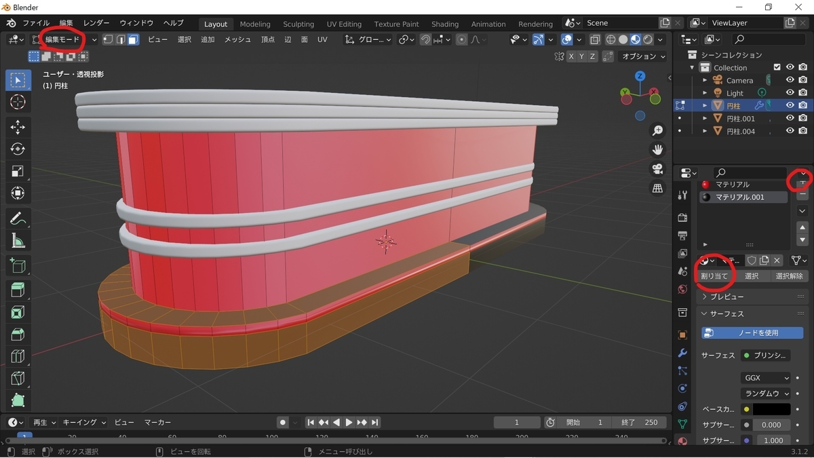
Task: Switch to material preview shading
Action: (636, 39)
